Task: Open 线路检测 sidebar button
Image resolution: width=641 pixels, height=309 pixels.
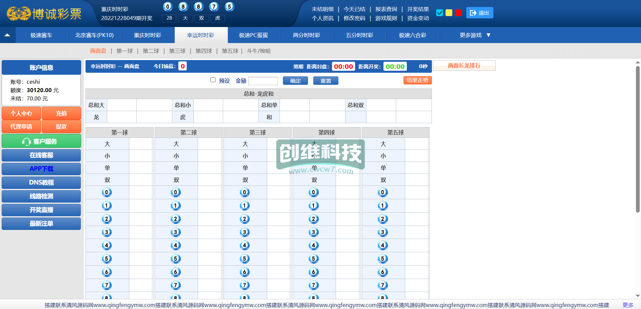Action: (41, 196)
